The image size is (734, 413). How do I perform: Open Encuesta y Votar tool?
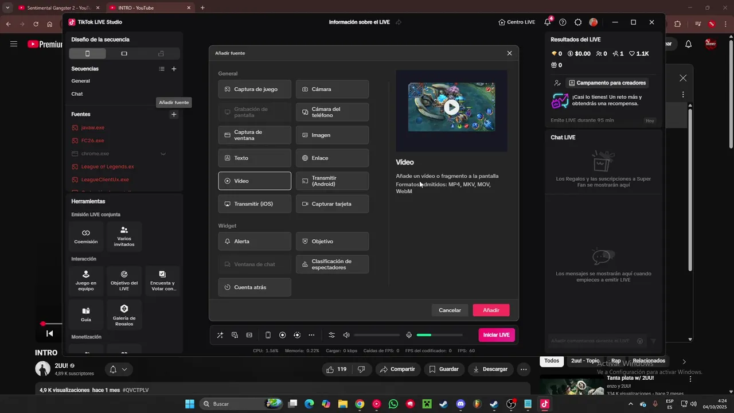(162, 280)
